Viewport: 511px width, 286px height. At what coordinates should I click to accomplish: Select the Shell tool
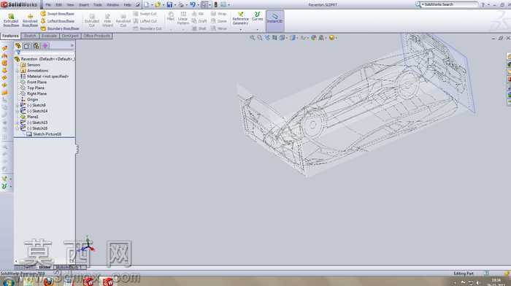[199, 28]
